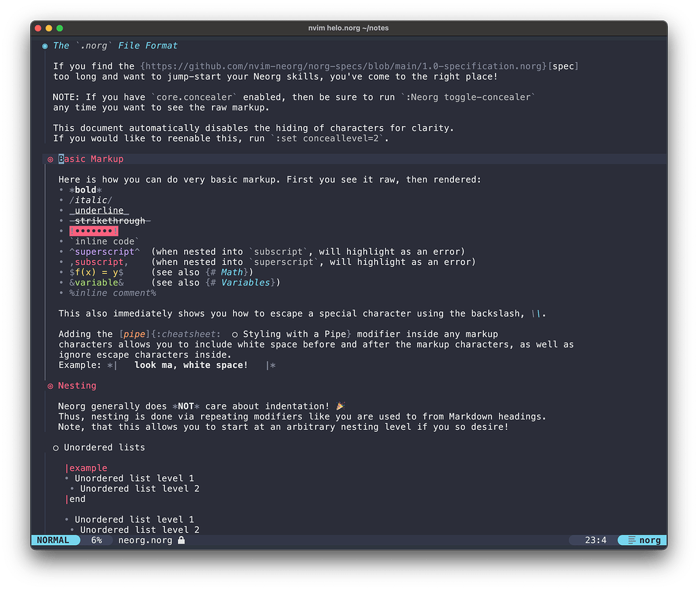This screenshot has height=590, width=698.
Task: Click the circle icon beside Unordered lists
Action: click(x=56, y=448)
